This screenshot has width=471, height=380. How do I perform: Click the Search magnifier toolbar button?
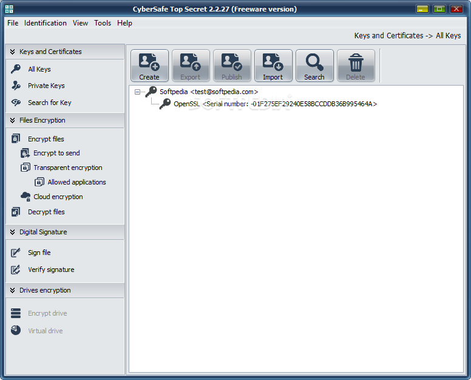point(314,66)
